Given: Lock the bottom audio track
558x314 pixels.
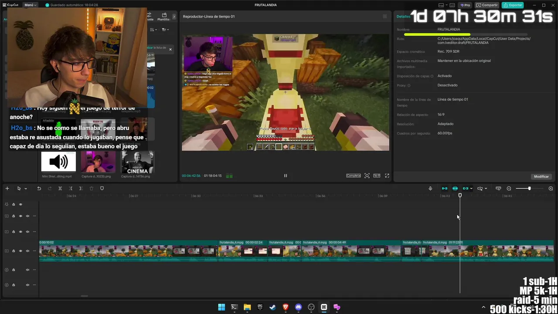Looking at the screenshot, I should pos(14,285).
